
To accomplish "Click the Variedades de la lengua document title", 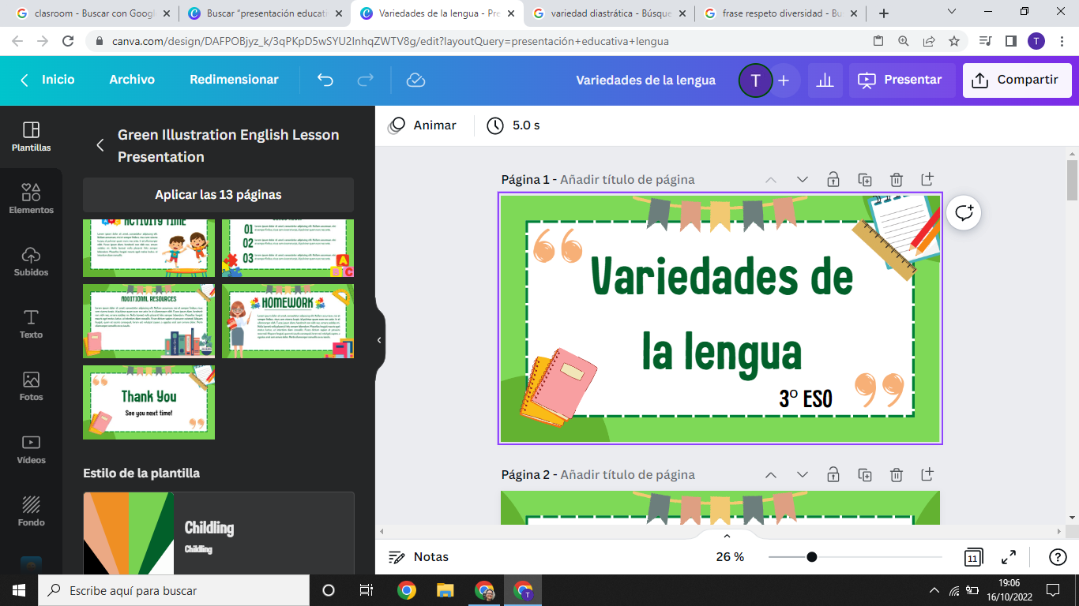I will 645,80.
